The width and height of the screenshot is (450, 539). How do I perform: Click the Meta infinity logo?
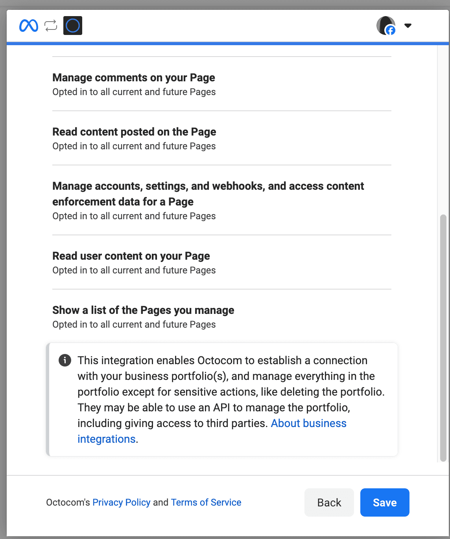28,26
